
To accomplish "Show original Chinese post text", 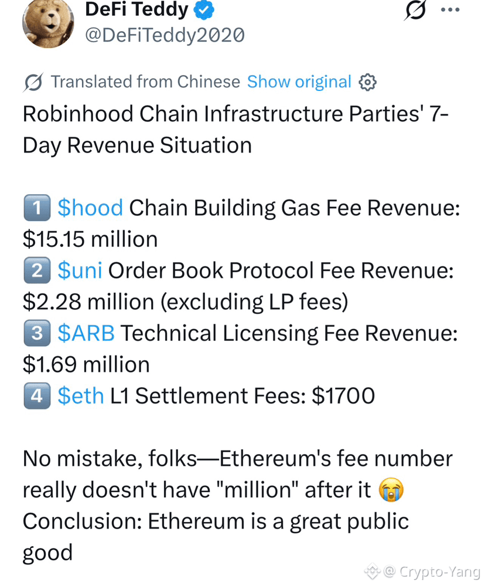I will [x=299, y=82].
